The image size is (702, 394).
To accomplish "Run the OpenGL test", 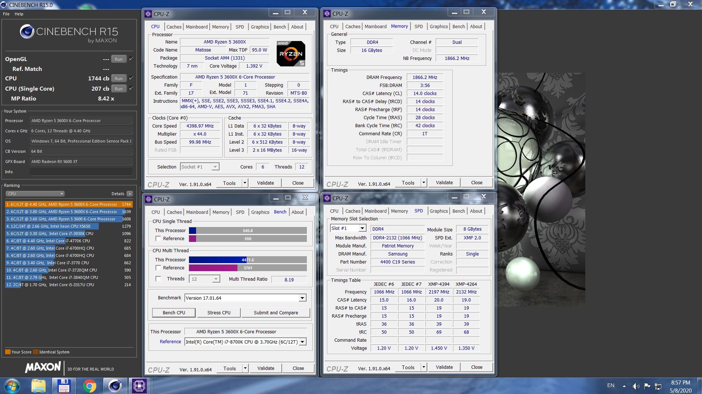I will pyautogui.click(x=119, y=59).
